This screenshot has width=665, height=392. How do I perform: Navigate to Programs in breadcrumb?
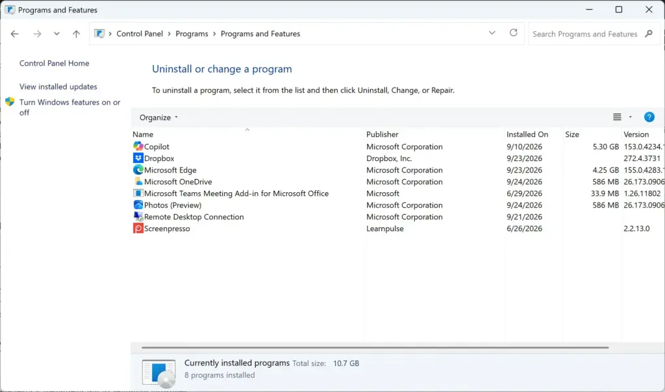pos(192,34)
